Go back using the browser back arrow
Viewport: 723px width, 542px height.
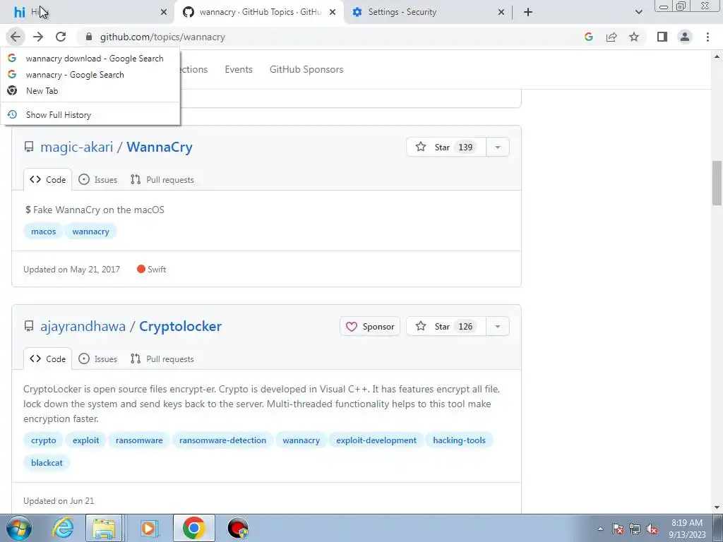point(16,37)
